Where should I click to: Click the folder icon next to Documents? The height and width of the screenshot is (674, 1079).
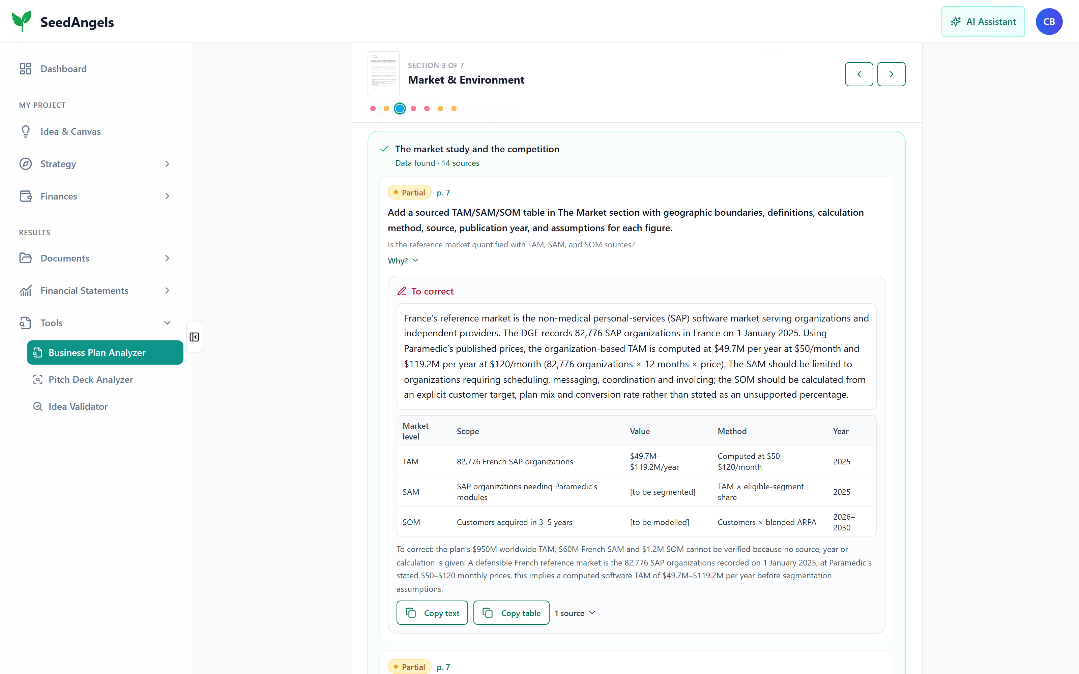[x=25, y=258]
